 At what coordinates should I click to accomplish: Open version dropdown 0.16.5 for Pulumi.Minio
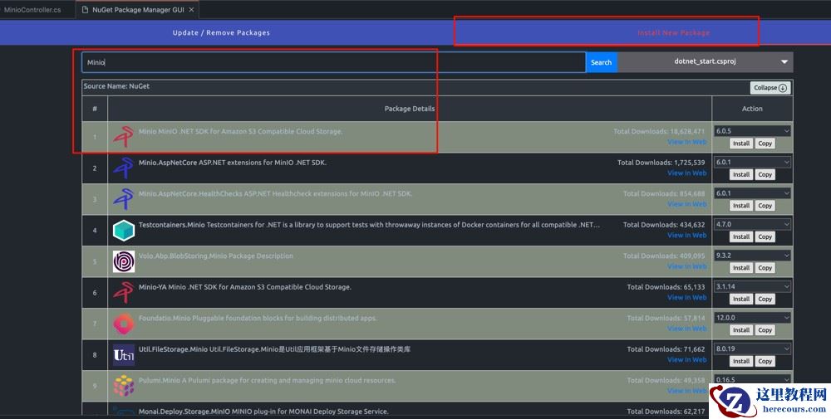click(x=752, y=380)
